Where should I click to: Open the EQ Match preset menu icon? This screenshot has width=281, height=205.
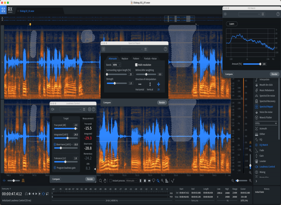pyautogui.click(x=263, y=14)
